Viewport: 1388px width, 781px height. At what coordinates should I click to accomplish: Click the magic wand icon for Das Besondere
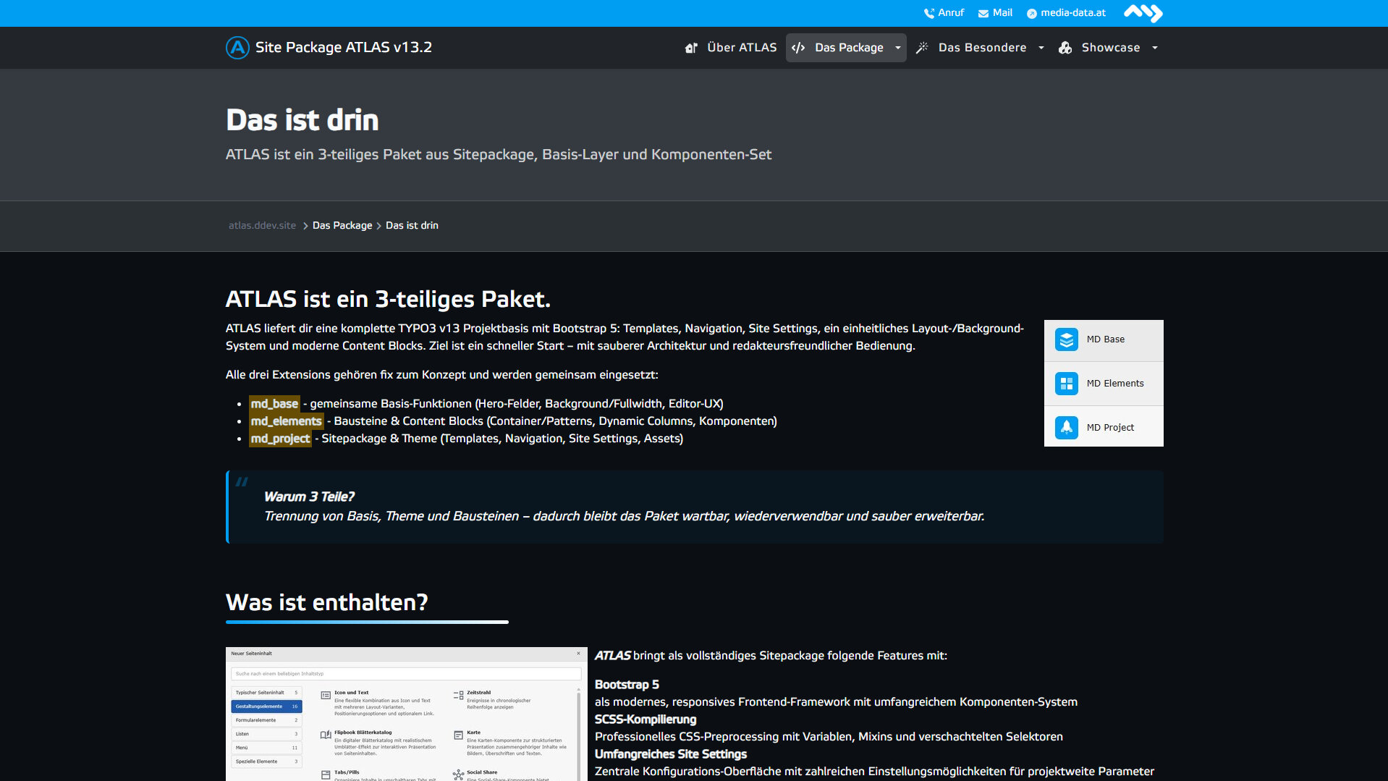point(922,48)
